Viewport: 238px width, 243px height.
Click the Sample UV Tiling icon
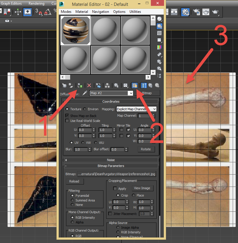point(159,40)
